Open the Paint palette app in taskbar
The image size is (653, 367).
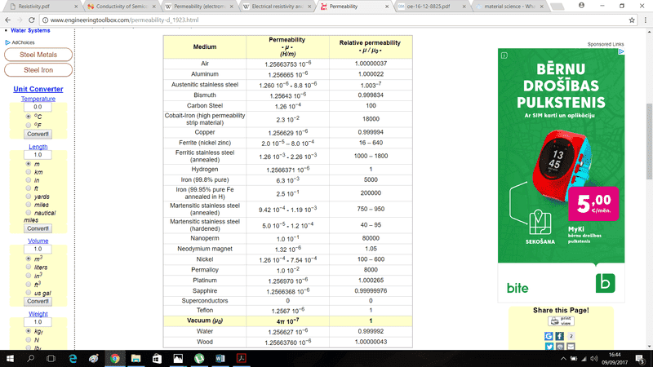(94, 358)
